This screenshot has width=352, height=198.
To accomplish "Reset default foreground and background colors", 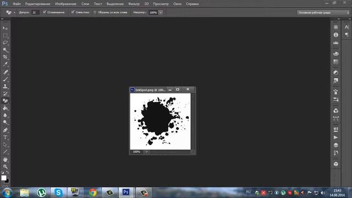I will coord(2,172).
